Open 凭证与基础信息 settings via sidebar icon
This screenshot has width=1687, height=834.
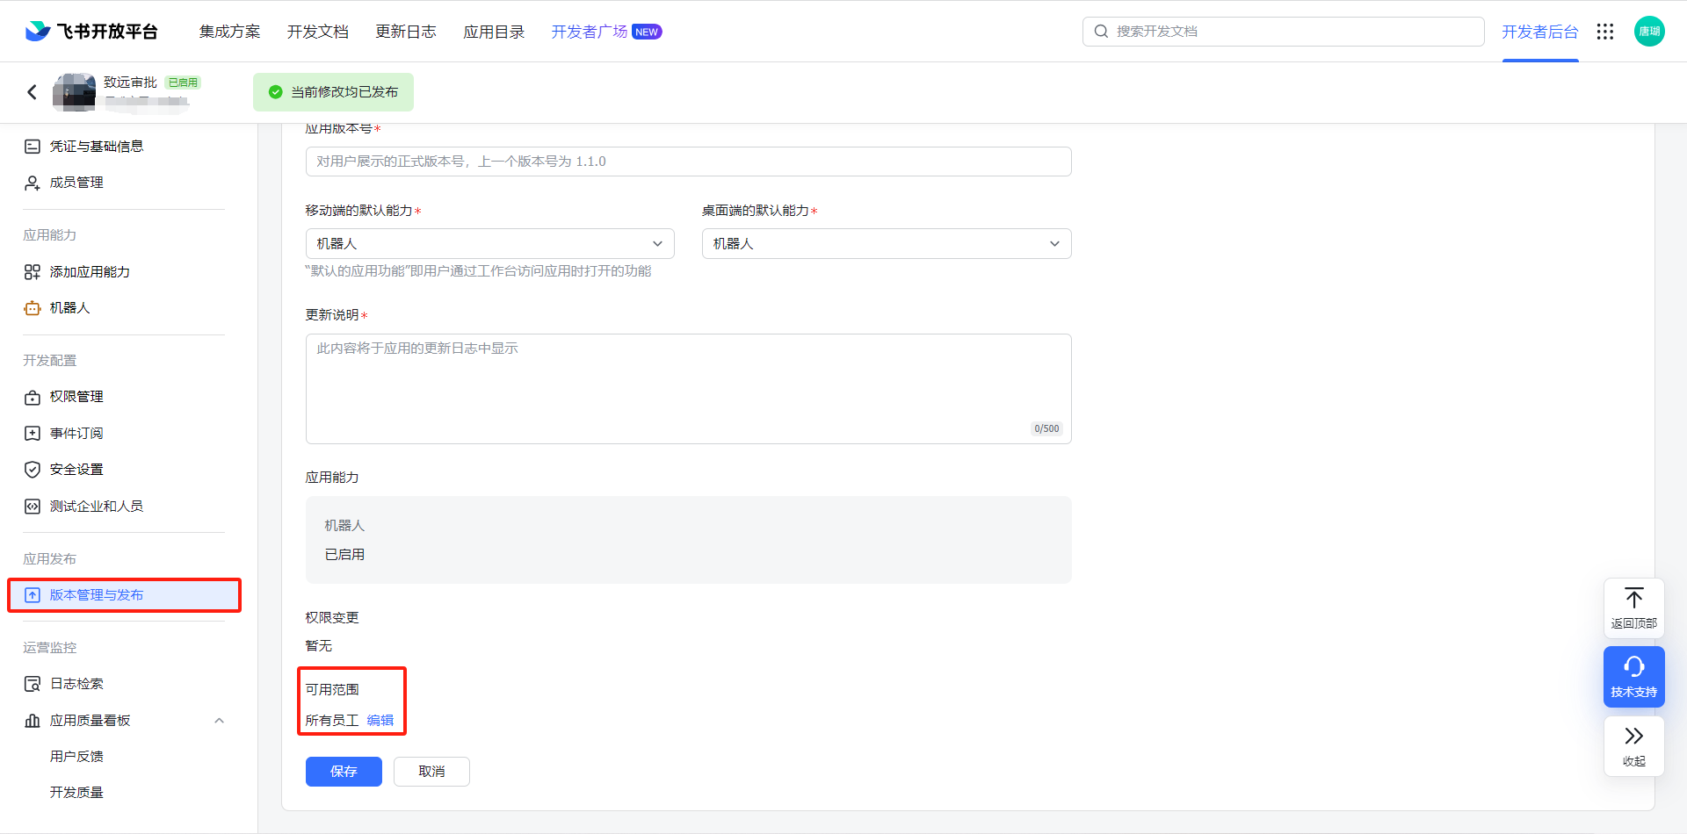(97, 146)
